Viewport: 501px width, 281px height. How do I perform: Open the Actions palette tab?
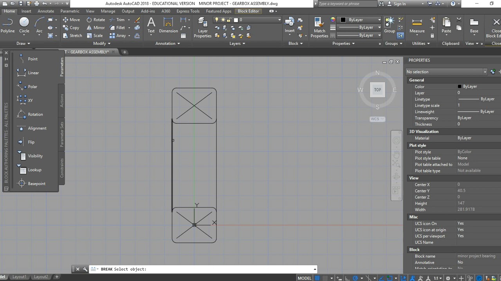point(62,101)
